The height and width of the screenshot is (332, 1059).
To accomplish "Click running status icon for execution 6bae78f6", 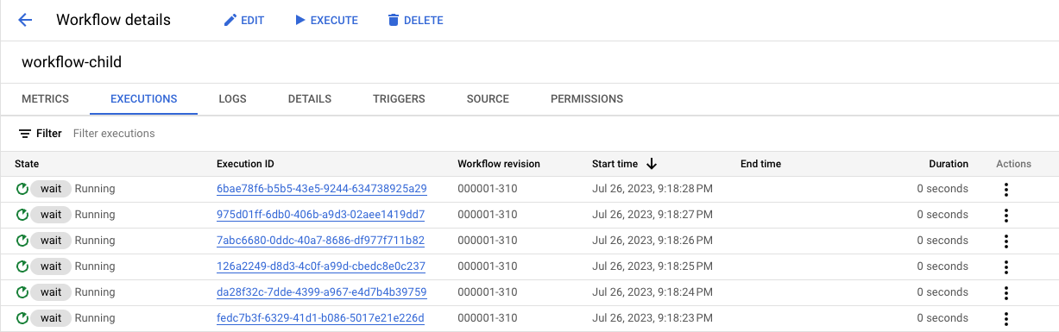I will pyautogui.click(x=22, y=189).
